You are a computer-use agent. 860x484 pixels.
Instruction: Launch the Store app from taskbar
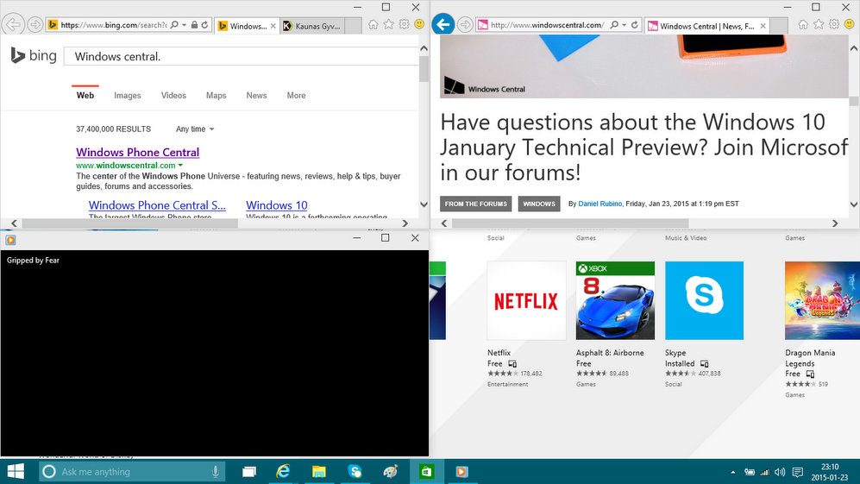click(x=426, y=471)
